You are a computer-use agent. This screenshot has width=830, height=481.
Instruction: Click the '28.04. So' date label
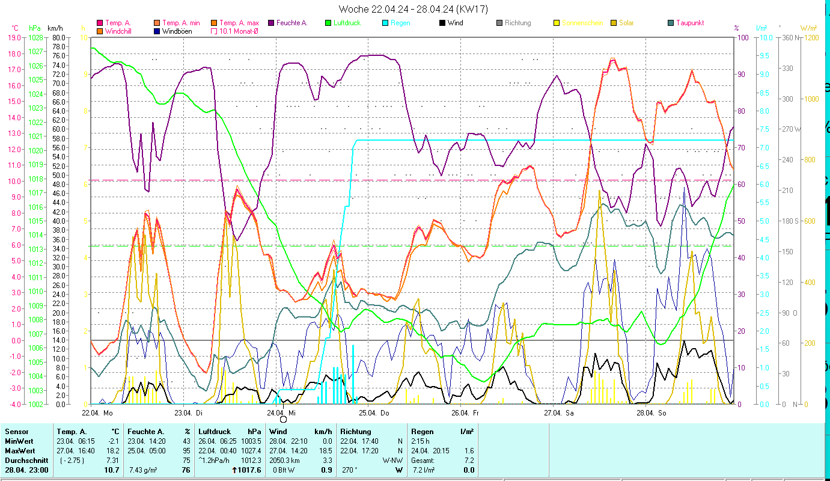point(651,413)
